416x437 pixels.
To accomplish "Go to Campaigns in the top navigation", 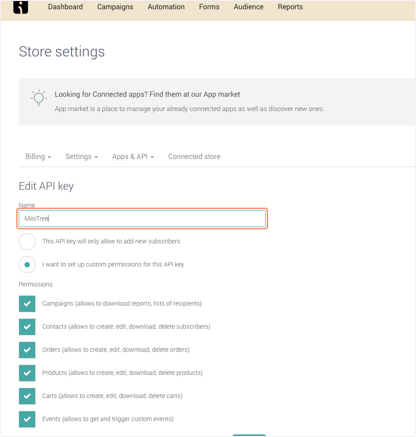I will click(115, 7).
